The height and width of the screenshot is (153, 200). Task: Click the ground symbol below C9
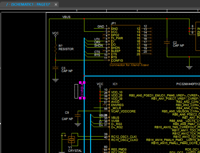pos(78,125)
